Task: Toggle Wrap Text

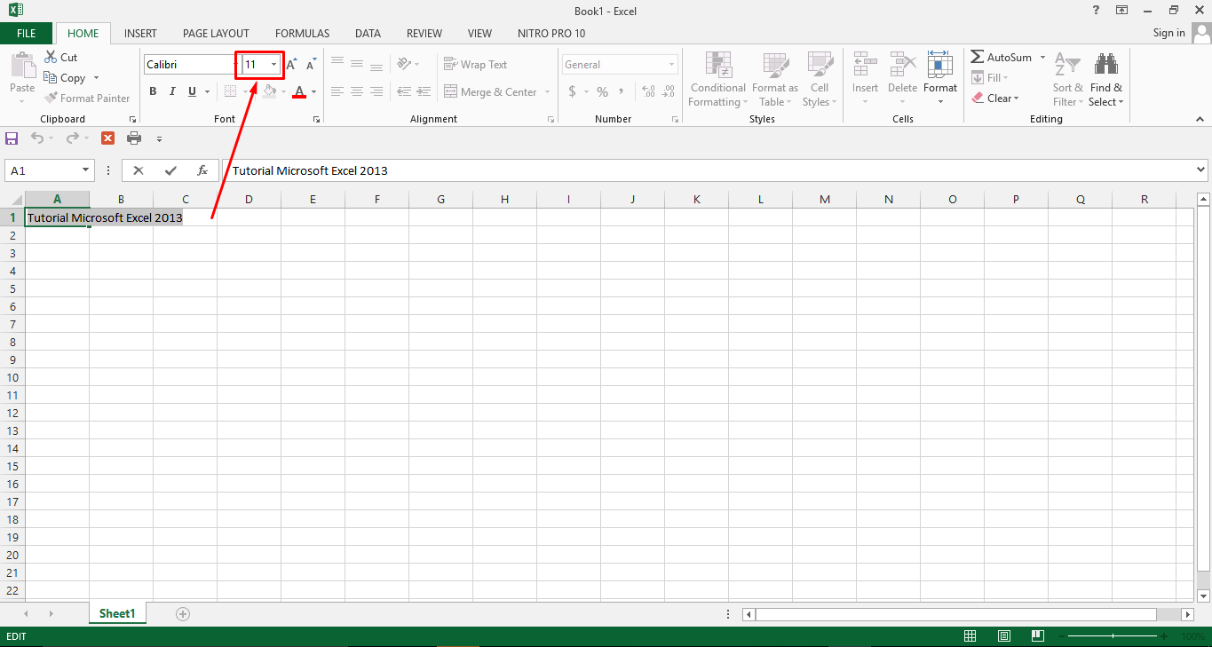Action: coord(475,64)
